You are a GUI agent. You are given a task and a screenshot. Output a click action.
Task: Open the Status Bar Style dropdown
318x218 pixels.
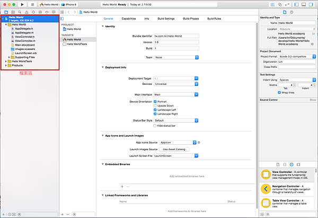(176, 120)
